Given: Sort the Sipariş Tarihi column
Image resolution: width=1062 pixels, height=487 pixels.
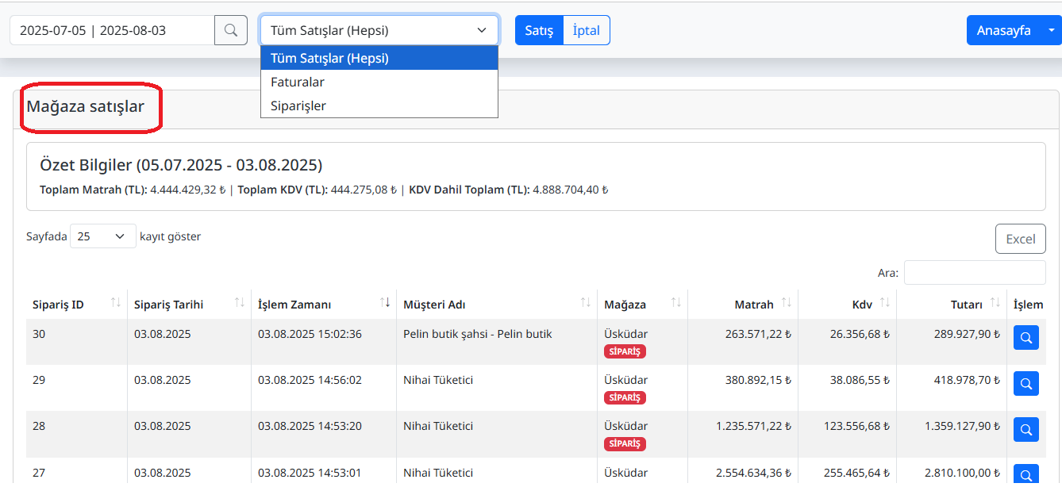Looking at the screenshot, I should point(239,301).
